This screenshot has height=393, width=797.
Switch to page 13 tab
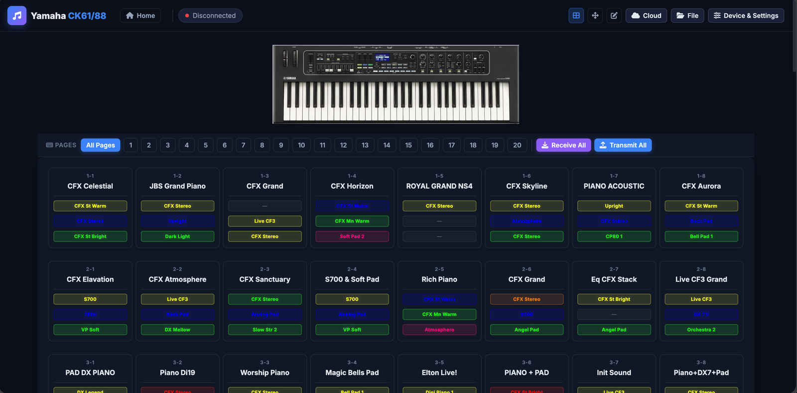point(365,145)
